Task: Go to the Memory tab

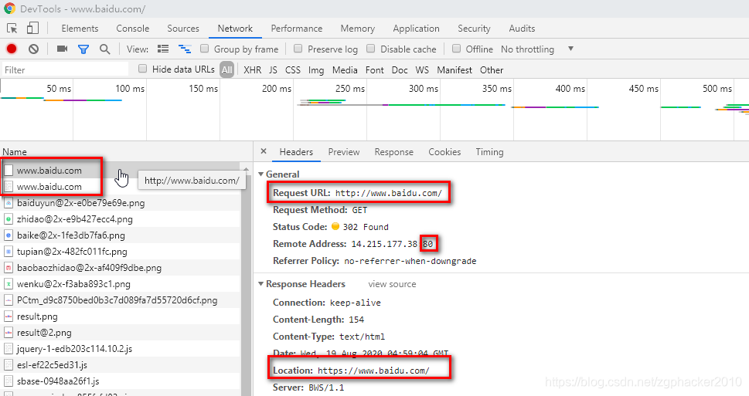Action: point(358,28)
